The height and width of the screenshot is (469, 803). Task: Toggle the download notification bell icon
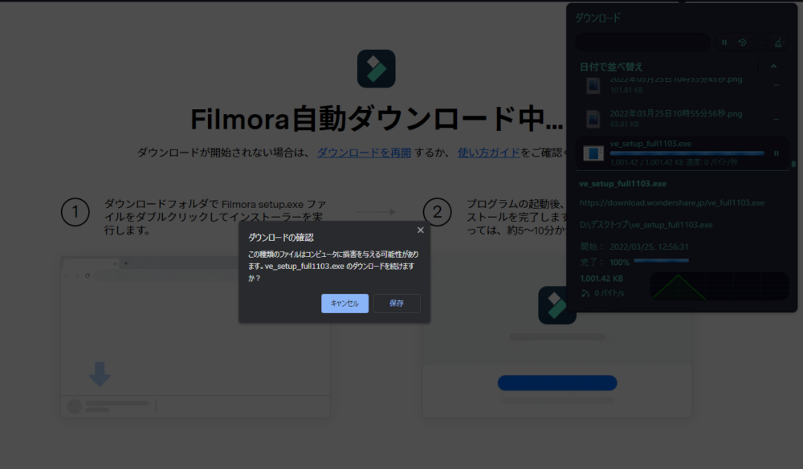click(777, 42)
